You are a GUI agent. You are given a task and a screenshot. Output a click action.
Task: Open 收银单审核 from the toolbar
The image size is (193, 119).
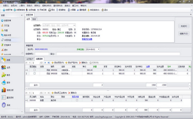[x=19, y=10]
